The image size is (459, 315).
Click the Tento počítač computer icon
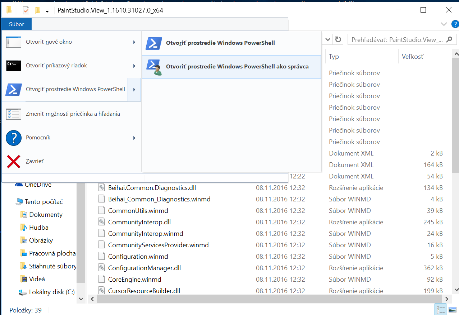point(19,202)
